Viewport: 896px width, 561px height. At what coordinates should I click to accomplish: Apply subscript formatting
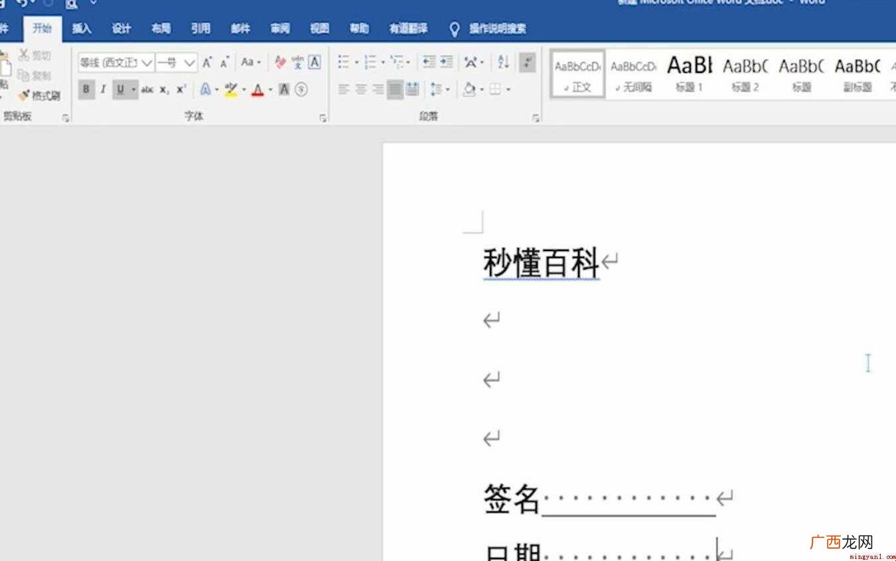click(x=164, y=89)
